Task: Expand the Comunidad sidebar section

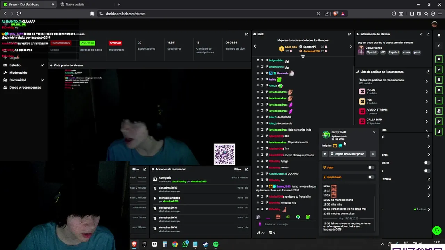Action: 24,80
